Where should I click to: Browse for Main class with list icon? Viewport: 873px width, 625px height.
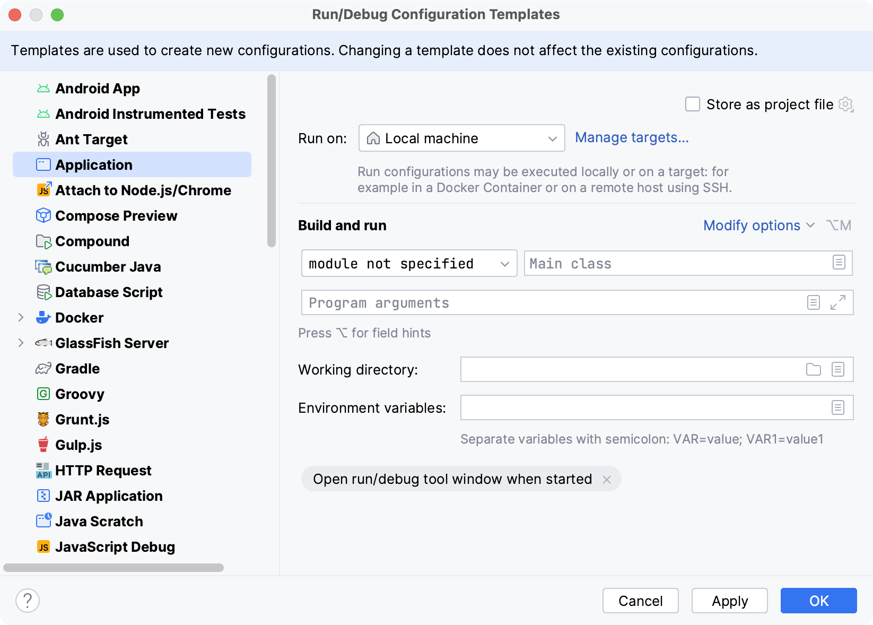click(839, 262)
